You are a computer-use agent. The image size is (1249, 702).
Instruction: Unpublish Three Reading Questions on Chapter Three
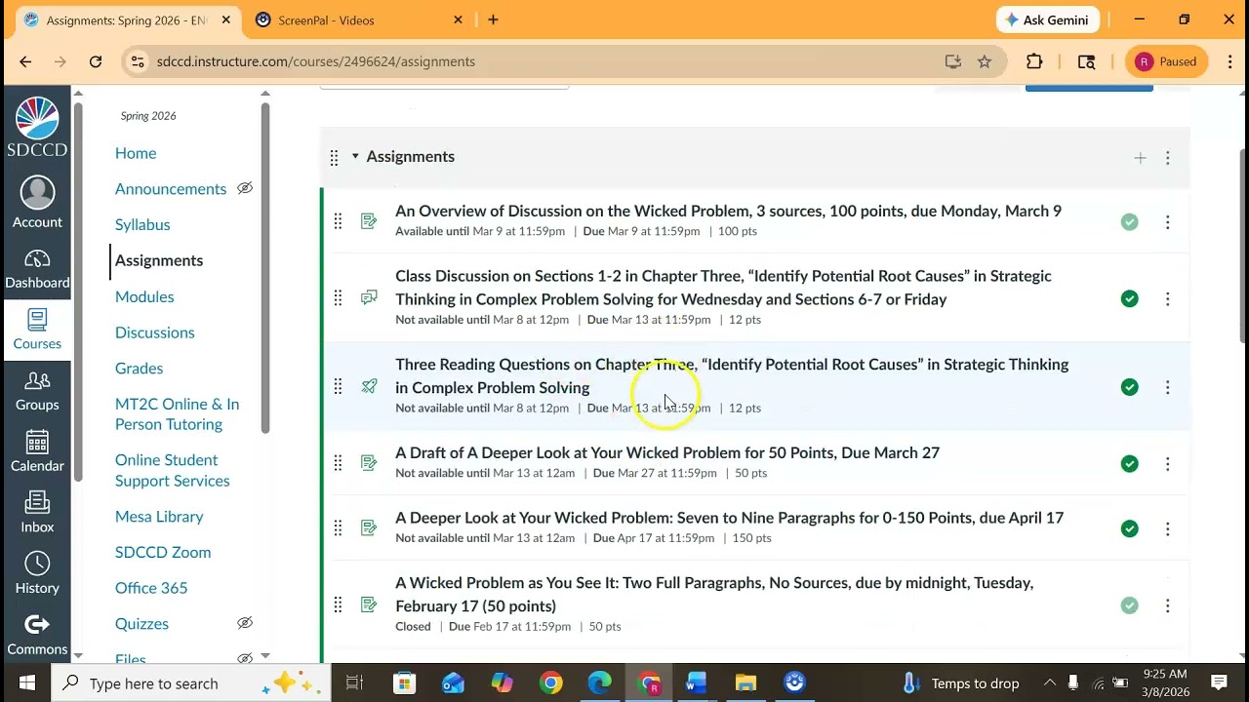pos(1129,387)
